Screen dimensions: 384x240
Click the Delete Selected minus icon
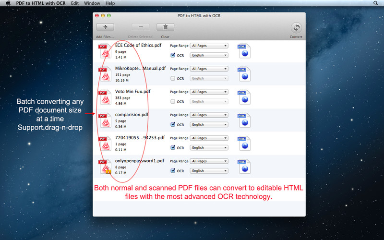[x=140, y=27]
